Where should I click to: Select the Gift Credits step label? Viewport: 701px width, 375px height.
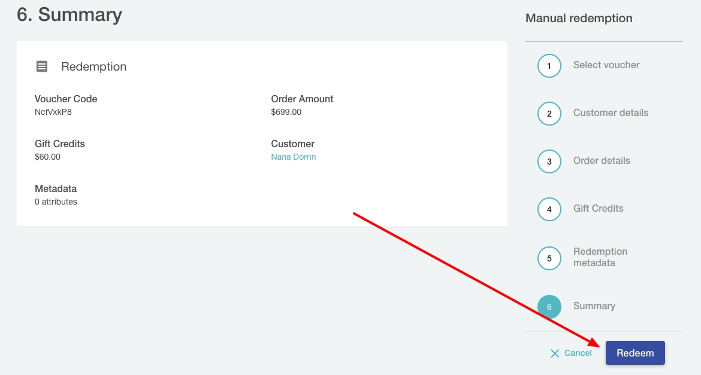click(x=598, y=209)
